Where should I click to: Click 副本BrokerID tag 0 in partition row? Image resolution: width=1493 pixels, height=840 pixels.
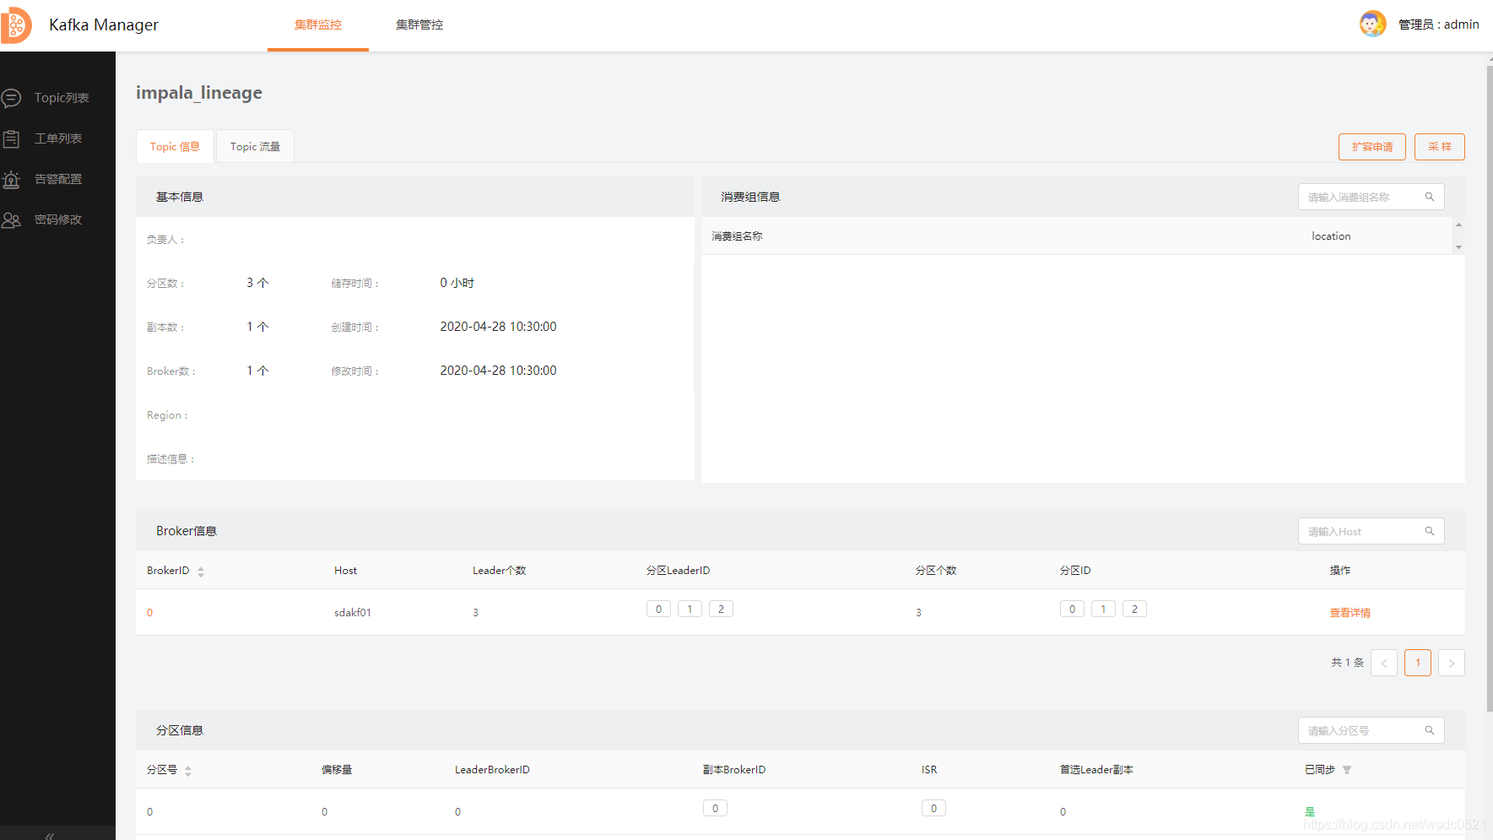pos(715,808)
